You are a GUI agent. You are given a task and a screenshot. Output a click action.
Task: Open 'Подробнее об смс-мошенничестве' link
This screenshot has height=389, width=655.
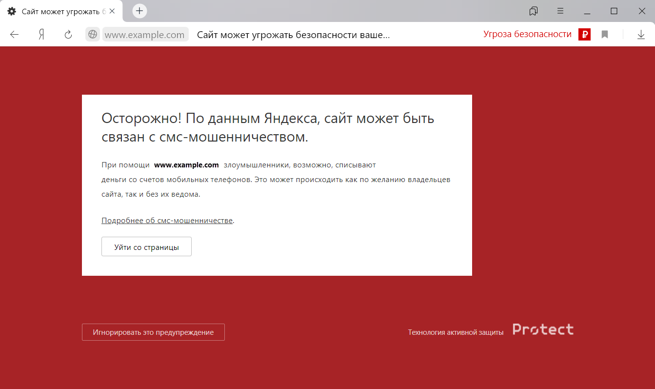[x=167, y=221]
